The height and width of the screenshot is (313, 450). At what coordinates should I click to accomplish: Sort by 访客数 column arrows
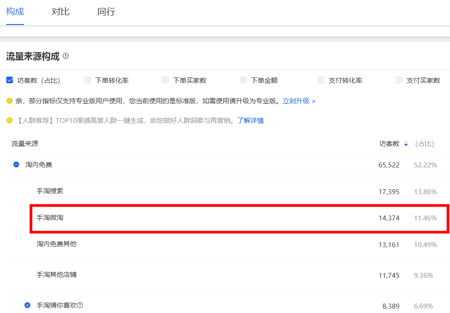pos(406,143)
